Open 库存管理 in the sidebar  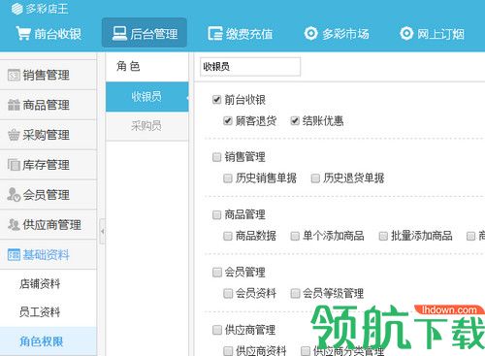tap(48, 165)
